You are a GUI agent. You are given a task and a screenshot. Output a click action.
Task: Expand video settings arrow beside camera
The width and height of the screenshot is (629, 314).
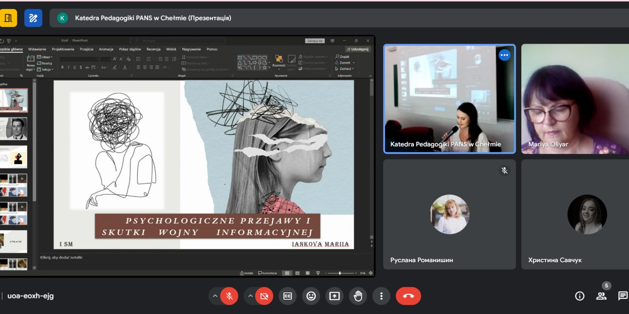pyautogui.click(x=250, y=296)
